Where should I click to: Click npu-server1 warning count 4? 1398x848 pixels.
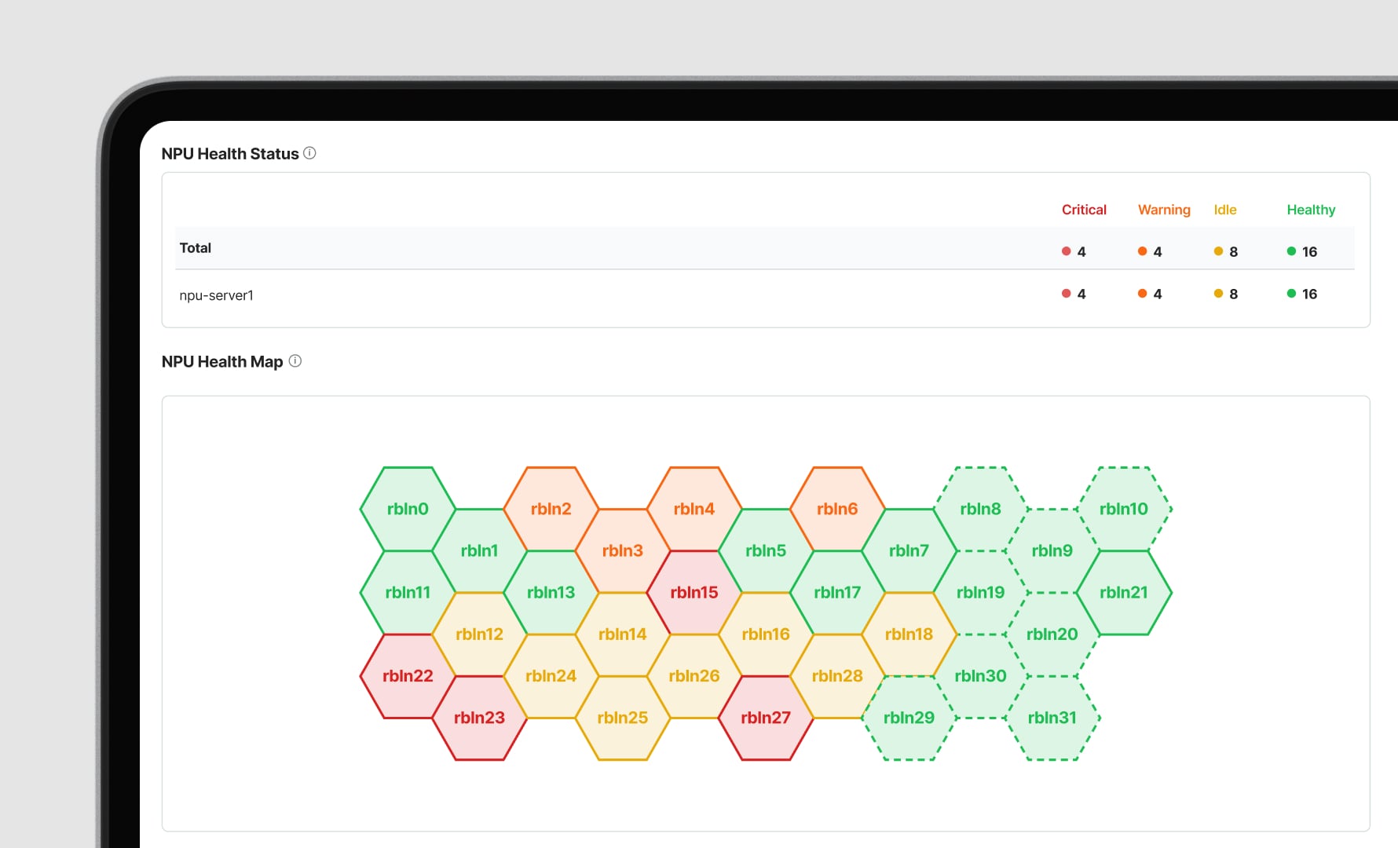(x=1150, y=294)
